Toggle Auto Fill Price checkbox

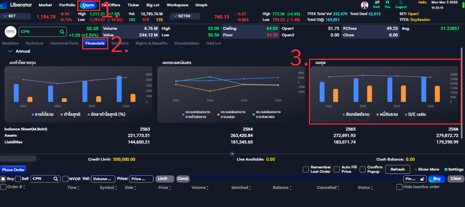click(337, 169)
